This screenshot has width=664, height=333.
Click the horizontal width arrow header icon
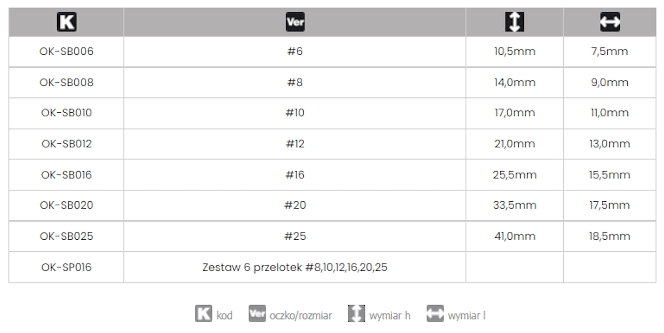click(x=610, y=22)
